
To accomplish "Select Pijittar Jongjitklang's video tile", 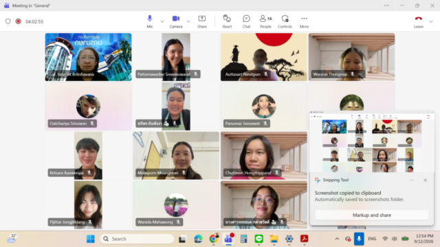I will coord(88,204).
